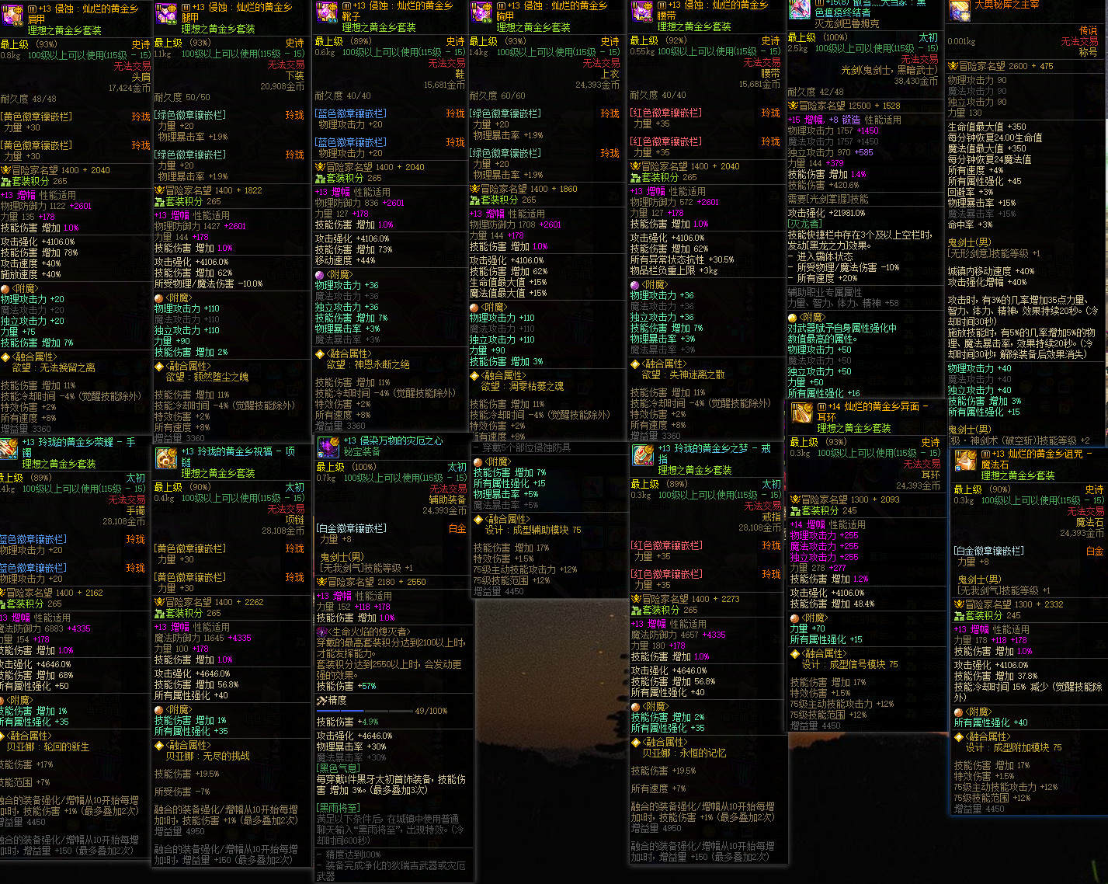The image size is (1108, 884).
Task: Click the [黑色气息] effect heading
Action: click(x=337, y=768)
